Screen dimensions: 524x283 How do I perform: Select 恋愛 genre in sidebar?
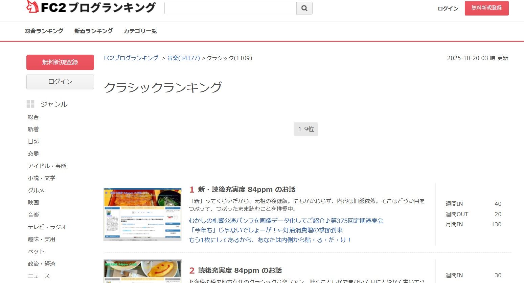click(33, 154)
